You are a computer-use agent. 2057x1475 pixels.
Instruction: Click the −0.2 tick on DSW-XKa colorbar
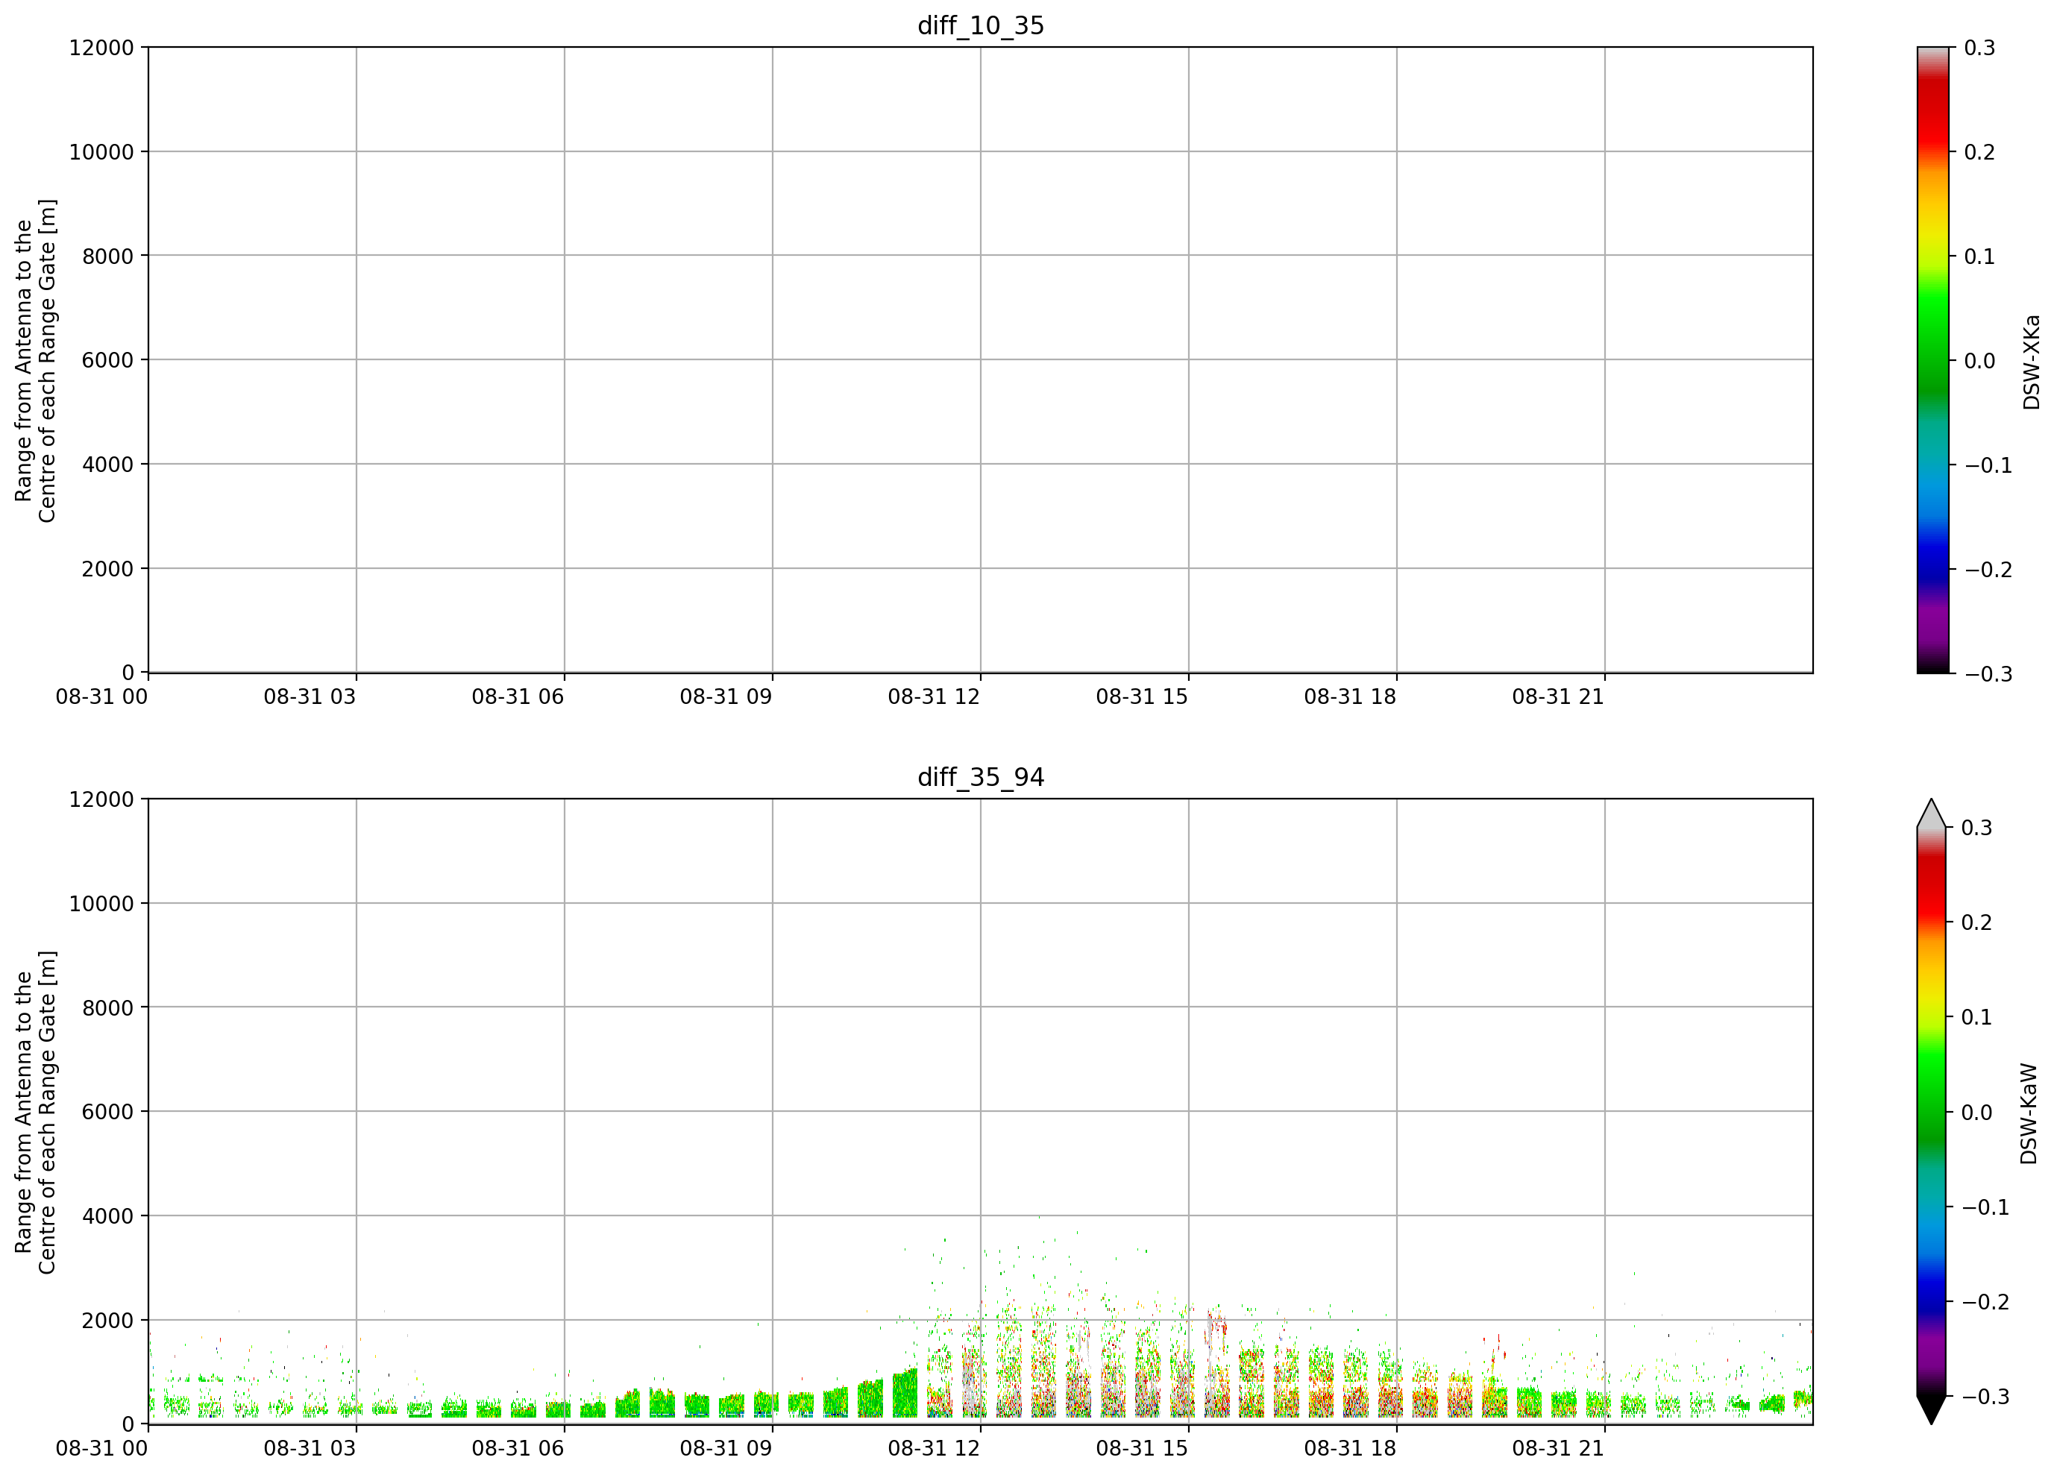click(x=1989, y=569)
